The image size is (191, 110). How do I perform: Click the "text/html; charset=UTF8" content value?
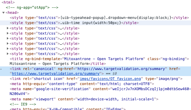tap(125, 84)
